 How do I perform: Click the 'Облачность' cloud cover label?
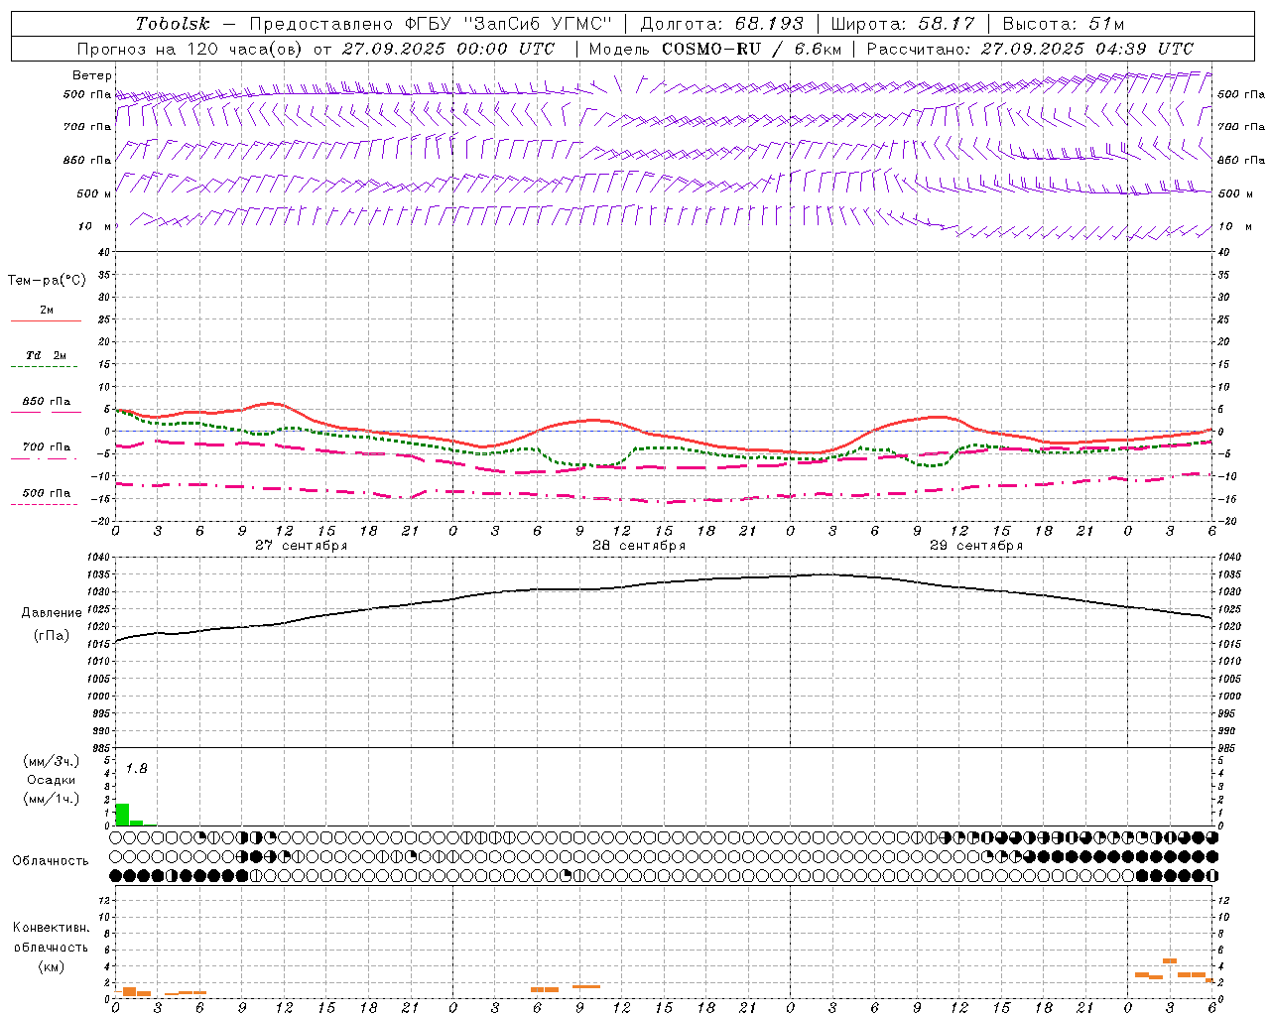tap(51, 861)
